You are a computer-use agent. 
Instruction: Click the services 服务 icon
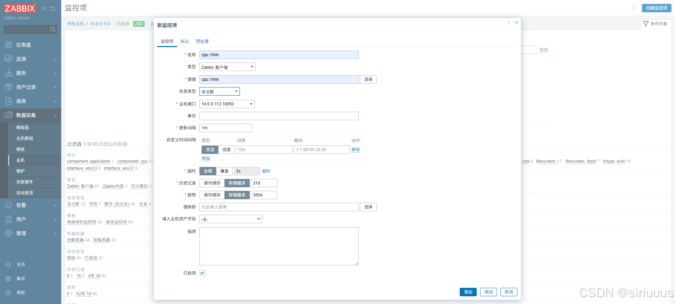tap(8, 73)
